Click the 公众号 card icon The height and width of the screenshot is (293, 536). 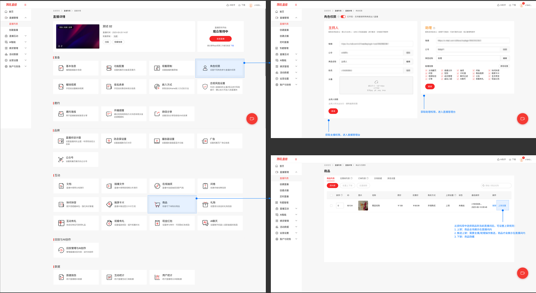[61, 160]
